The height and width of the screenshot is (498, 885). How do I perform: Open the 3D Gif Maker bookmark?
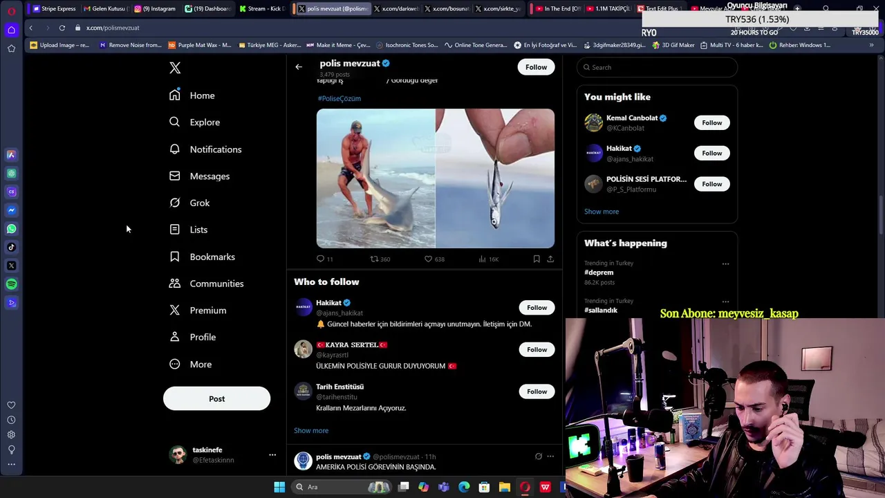(674, 45)
